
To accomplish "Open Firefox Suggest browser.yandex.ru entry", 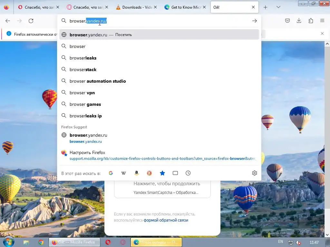I will tap(159, 138).
